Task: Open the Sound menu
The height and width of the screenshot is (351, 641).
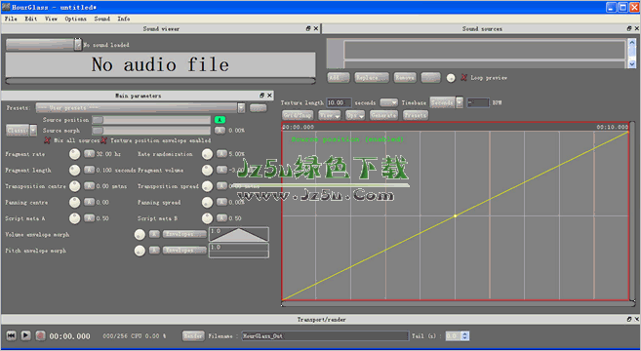Action: click(x=101, y=19)
